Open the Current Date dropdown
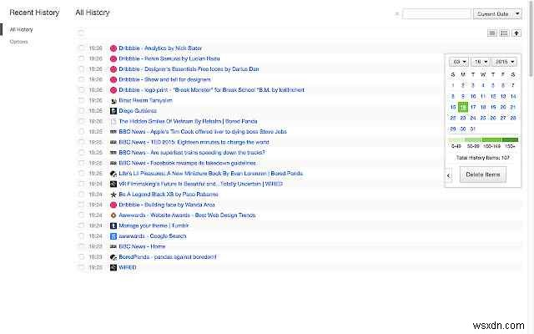The image size is (534, 334). tap(497, 14)
